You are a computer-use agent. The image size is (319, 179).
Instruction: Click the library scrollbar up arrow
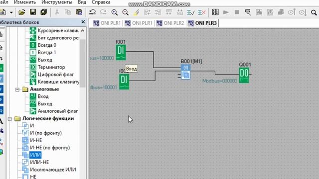[83, 31]
